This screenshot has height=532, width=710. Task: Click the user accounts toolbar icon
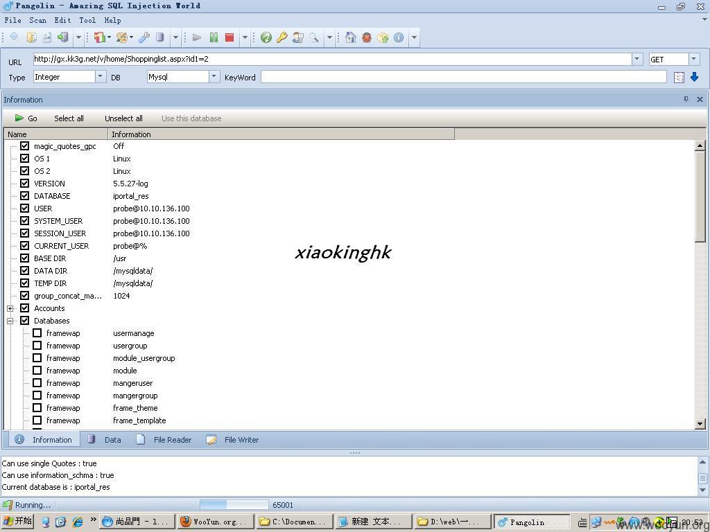pos(298,37)
